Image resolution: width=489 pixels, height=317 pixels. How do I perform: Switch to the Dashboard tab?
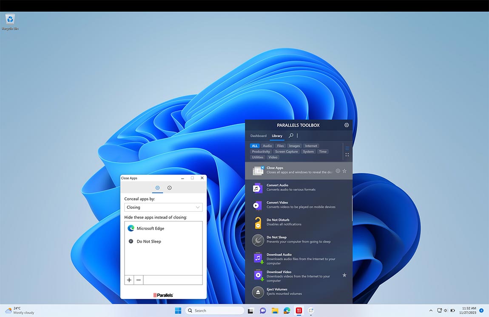(258, 136)
